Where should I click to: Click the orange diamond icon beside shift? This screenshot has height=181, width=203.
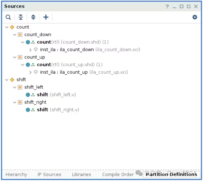(x=12, y=80)
